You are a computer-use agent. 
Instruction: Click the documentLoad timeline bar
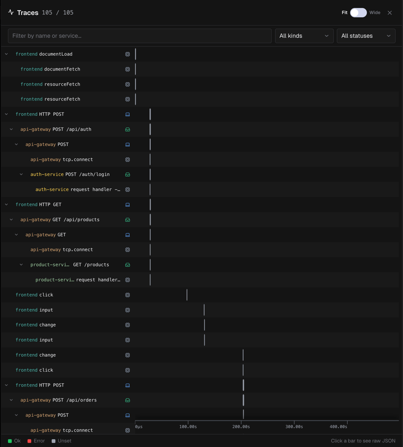(135, 54)
